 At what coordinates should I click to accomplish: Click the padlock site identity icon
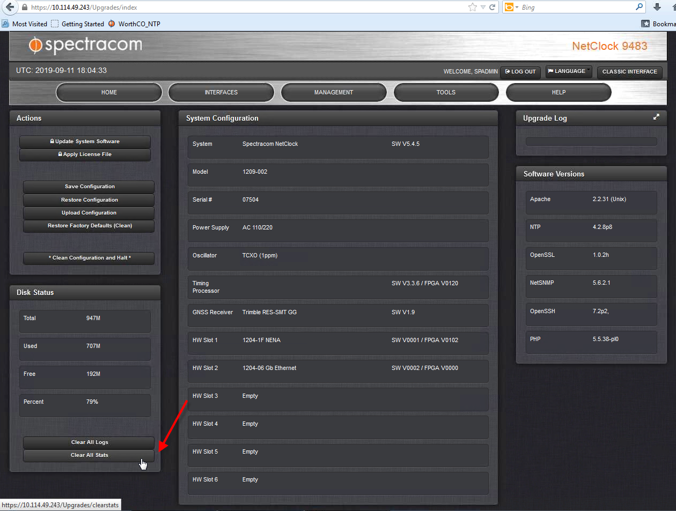(x=25, y=8)
